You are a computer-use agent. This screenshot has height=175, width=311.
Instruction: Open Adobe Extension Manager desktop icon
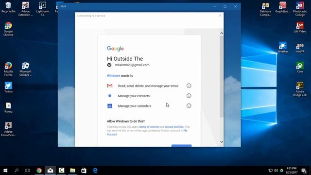[x=25, y=9]
